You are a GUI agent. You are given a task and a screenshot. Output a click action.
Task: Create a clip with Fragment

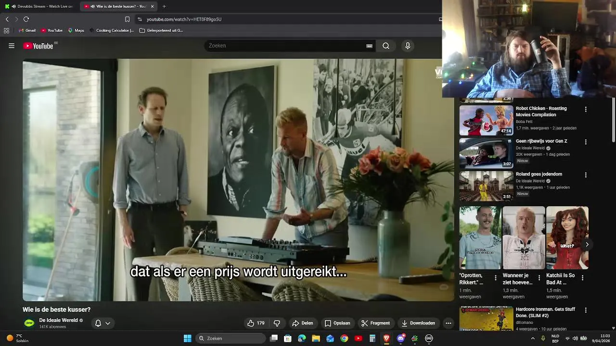tap(375, 323)
